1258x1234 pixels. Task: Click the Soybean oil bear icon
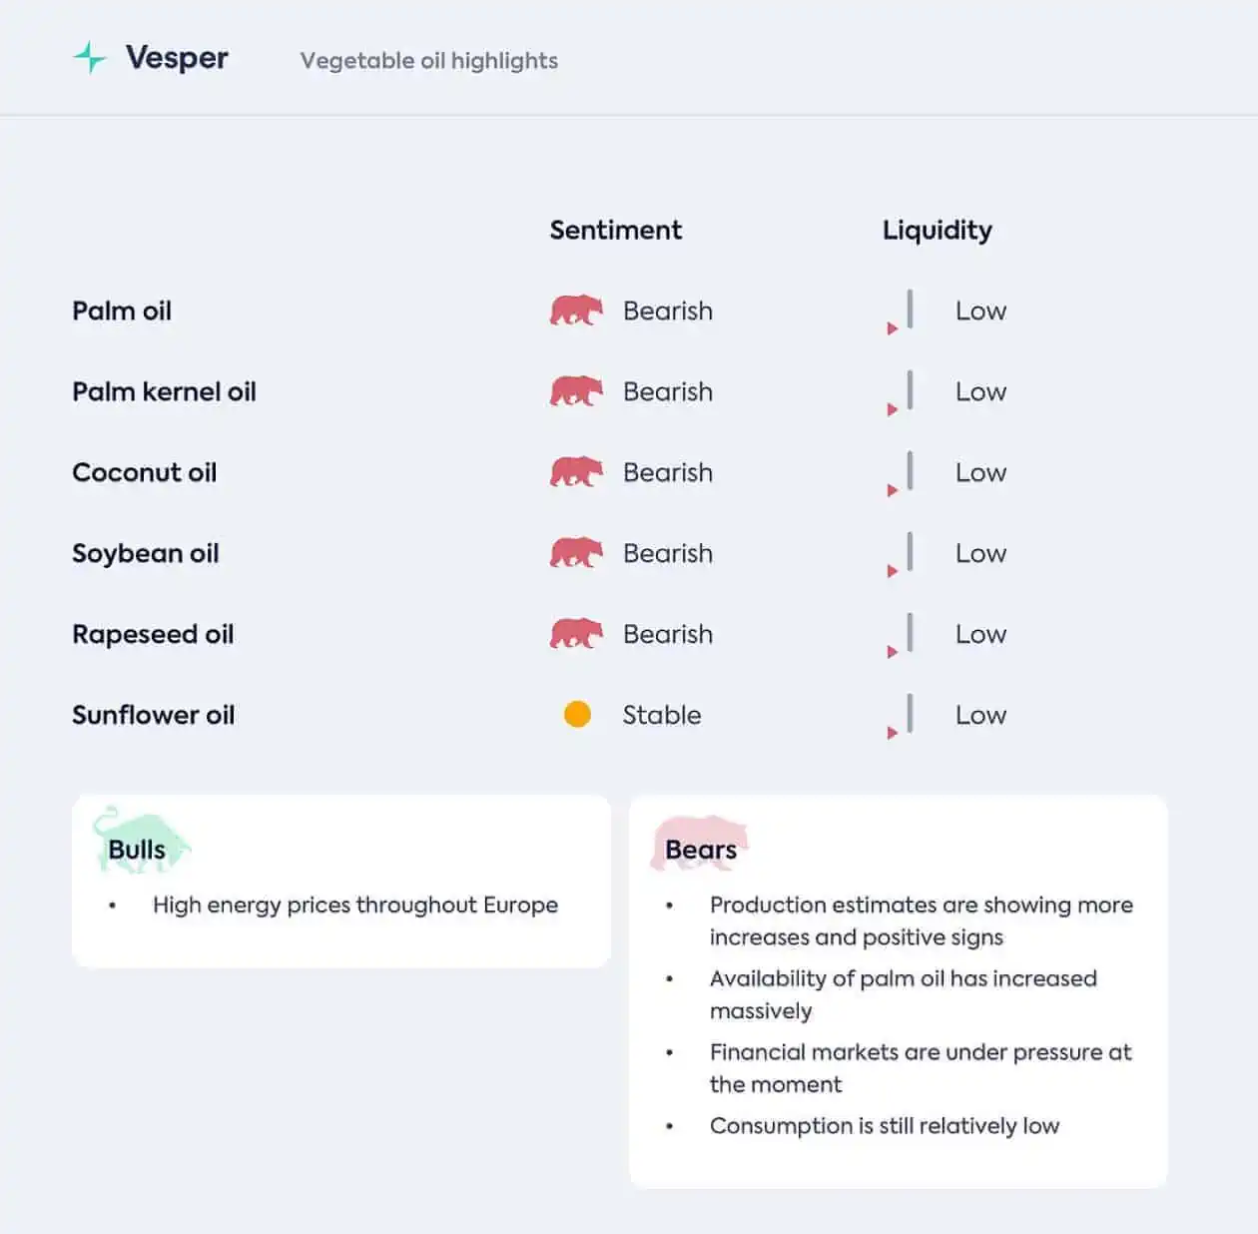pos(576,553)
